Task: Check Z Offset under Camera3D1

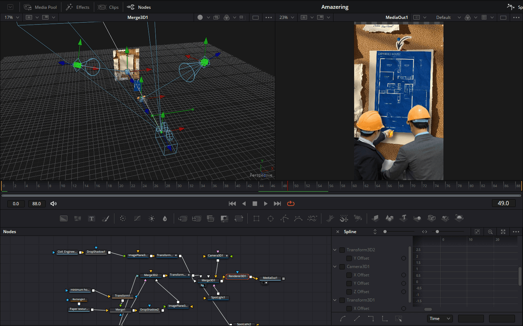Action: (x=349, y=292)
